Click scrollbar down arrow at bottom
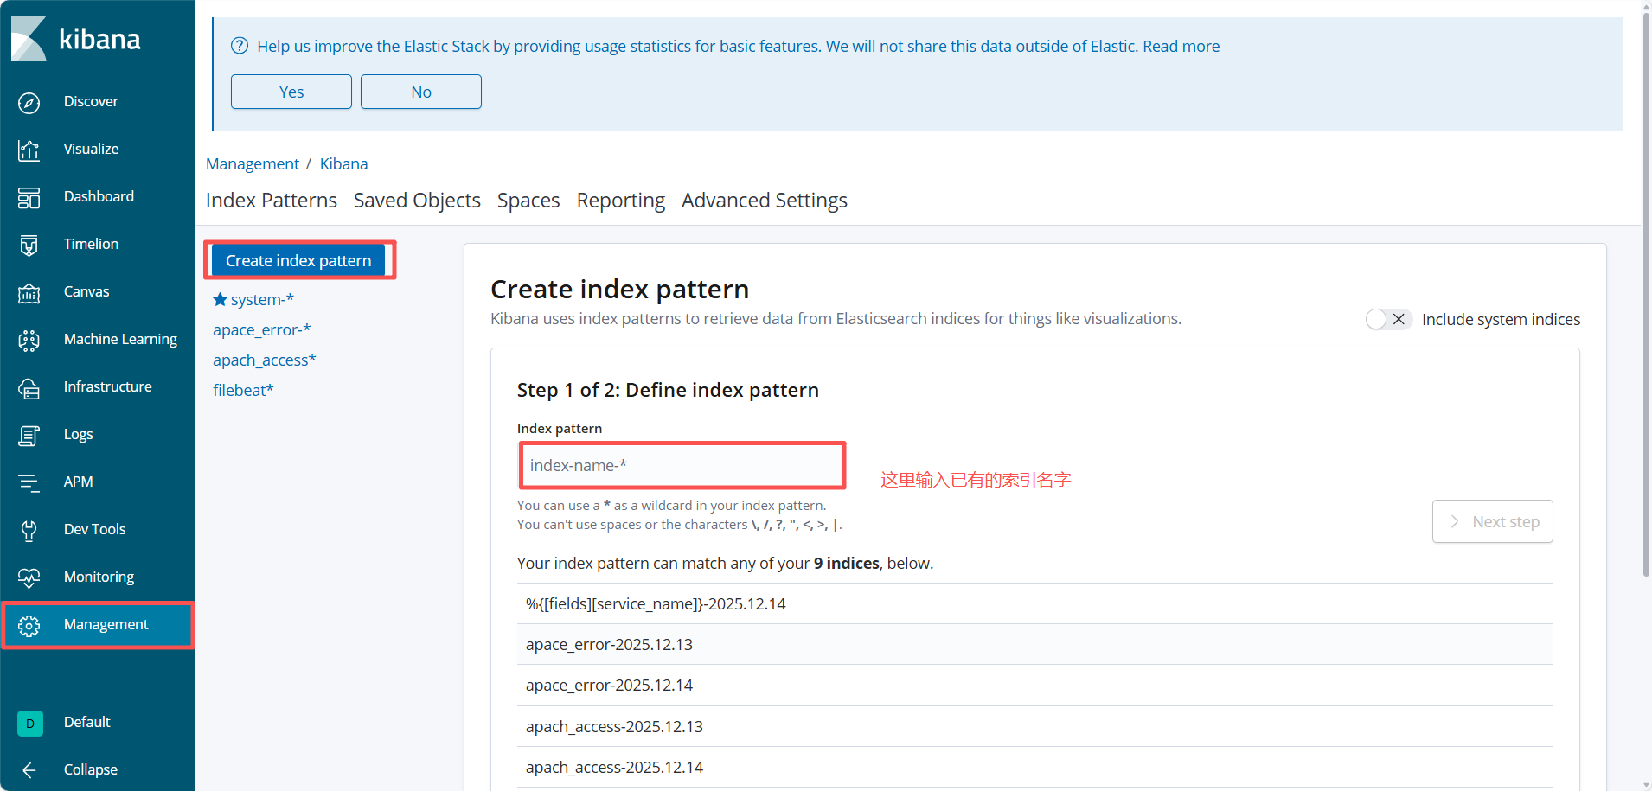 pyautogui.click(x=1646, y=784)
